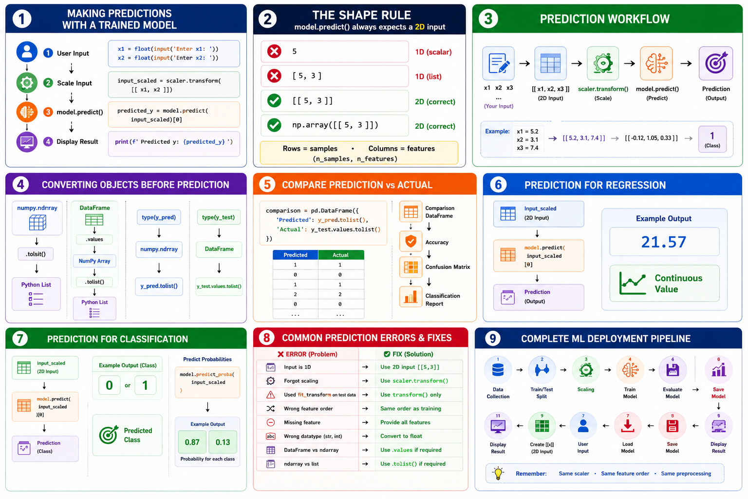Click the purple monitor icon beside Display Result step 4

click(27, 142)
